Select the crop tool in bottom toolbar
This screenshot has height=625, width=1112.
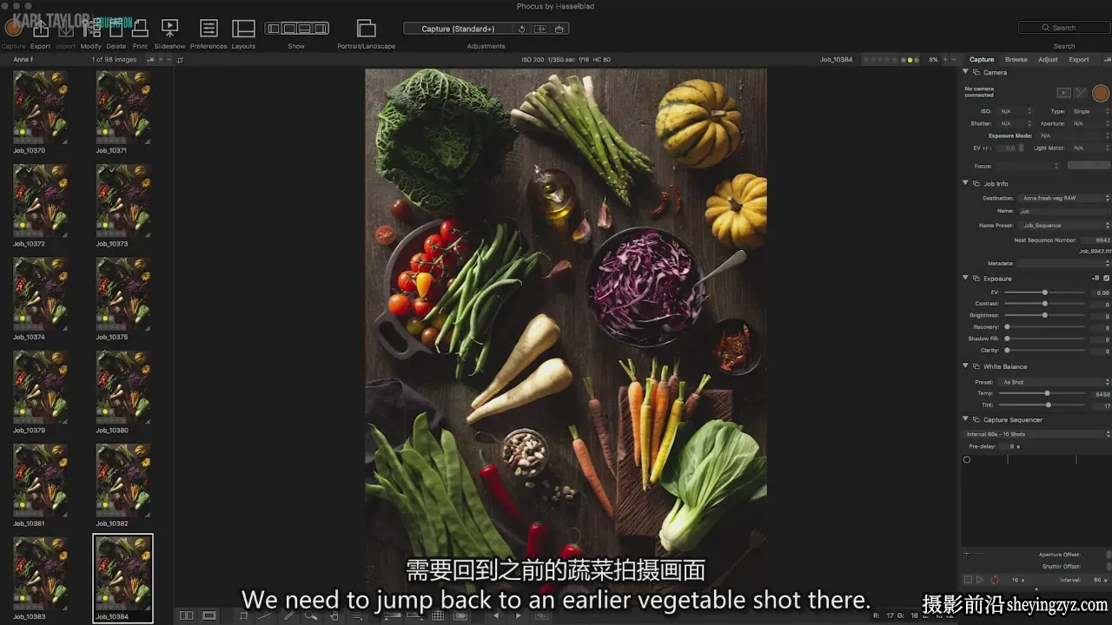point(243,615)
